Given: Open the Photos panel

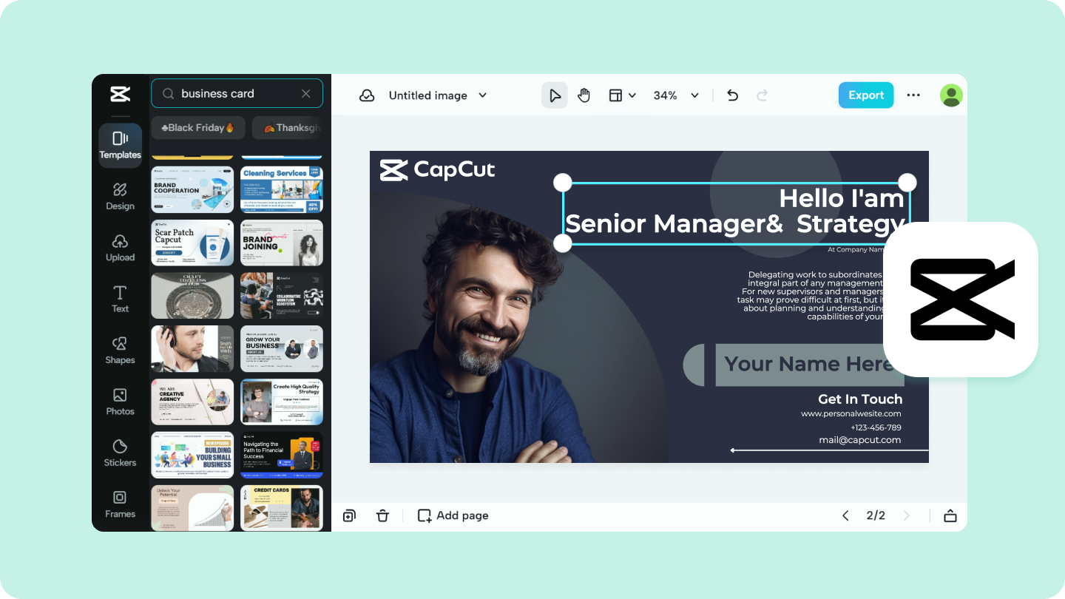Looking at the screenshot, I should point(120,402).
